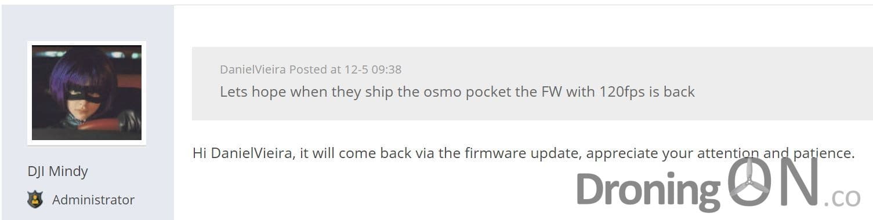Click the Administrator role label
Viewport: 873px width, 220px height.
point(93,200)
